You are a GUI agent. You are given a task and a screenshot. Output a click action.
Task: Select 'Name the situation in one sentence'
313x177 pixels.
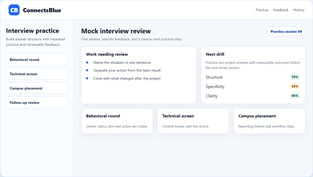[122, 62]
